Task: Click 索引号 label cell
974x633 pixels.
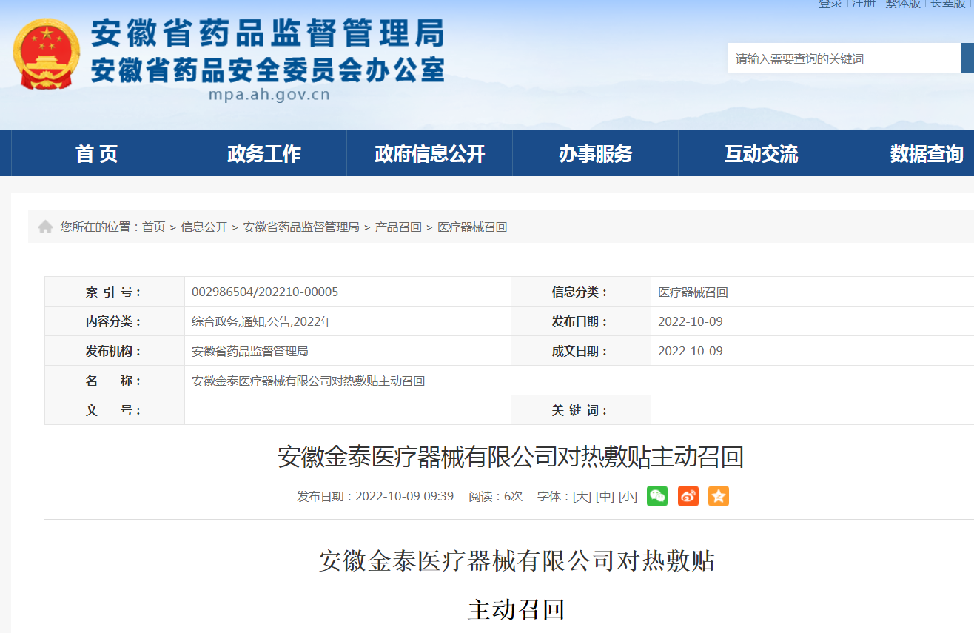Action: pyautogui.click(x=115, y=292)
